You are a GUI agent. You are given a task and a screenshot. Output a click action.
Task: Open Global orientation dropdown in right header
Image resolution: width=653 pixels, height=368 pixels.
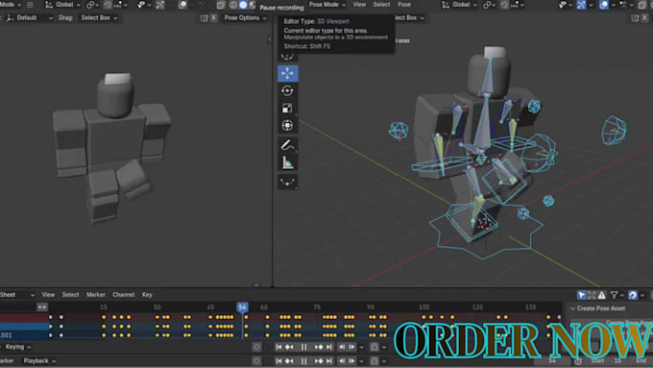click(460, 5)
